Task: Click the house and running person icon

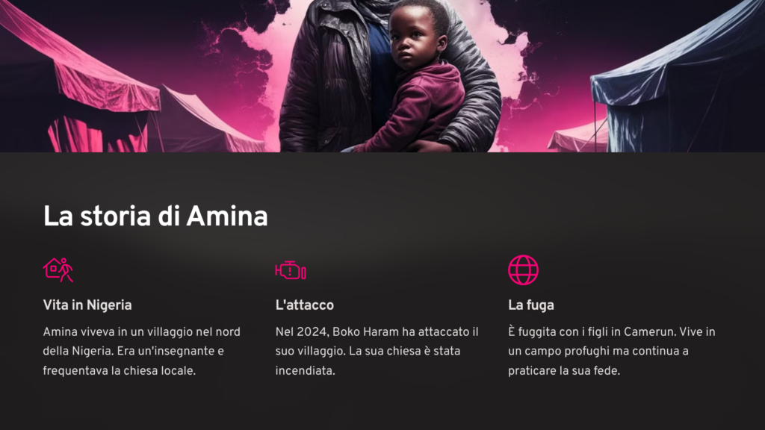Action: 58,270
